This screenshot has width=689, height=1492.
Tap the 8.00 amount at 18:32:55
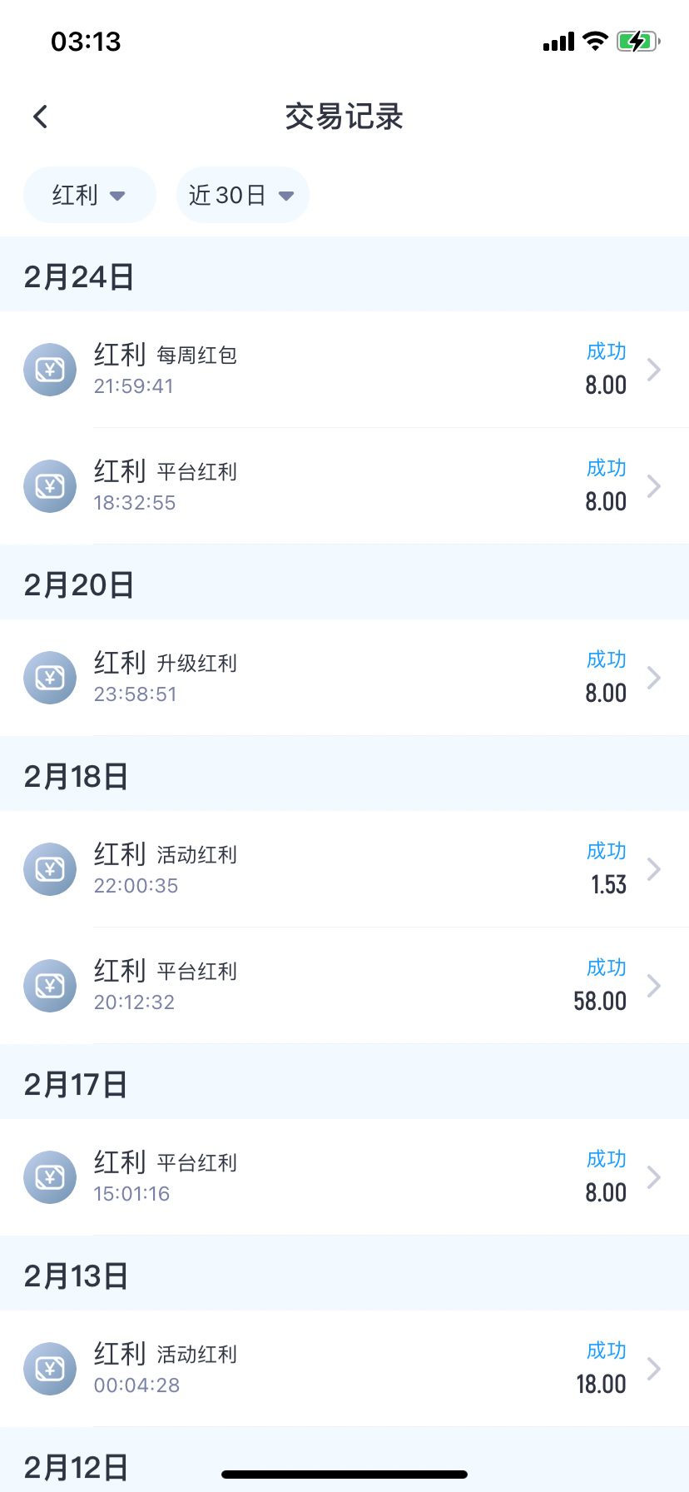606,502
